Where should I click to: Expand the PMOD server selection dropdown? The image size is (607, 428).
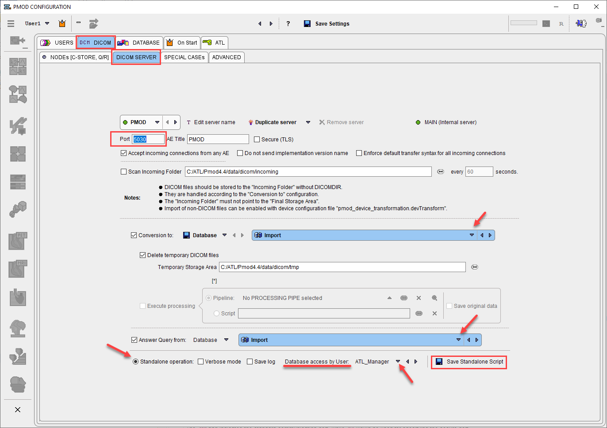click(x=157, y=122)
